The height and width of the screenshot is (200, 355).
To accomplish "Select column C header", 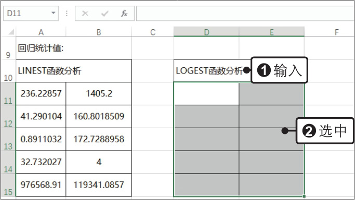I will [x=153, y=32].
